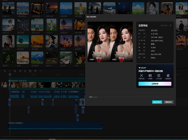Select the Eiffel Tower night filter thumbnail
This screenshot has width=188, height=140.
124,8
